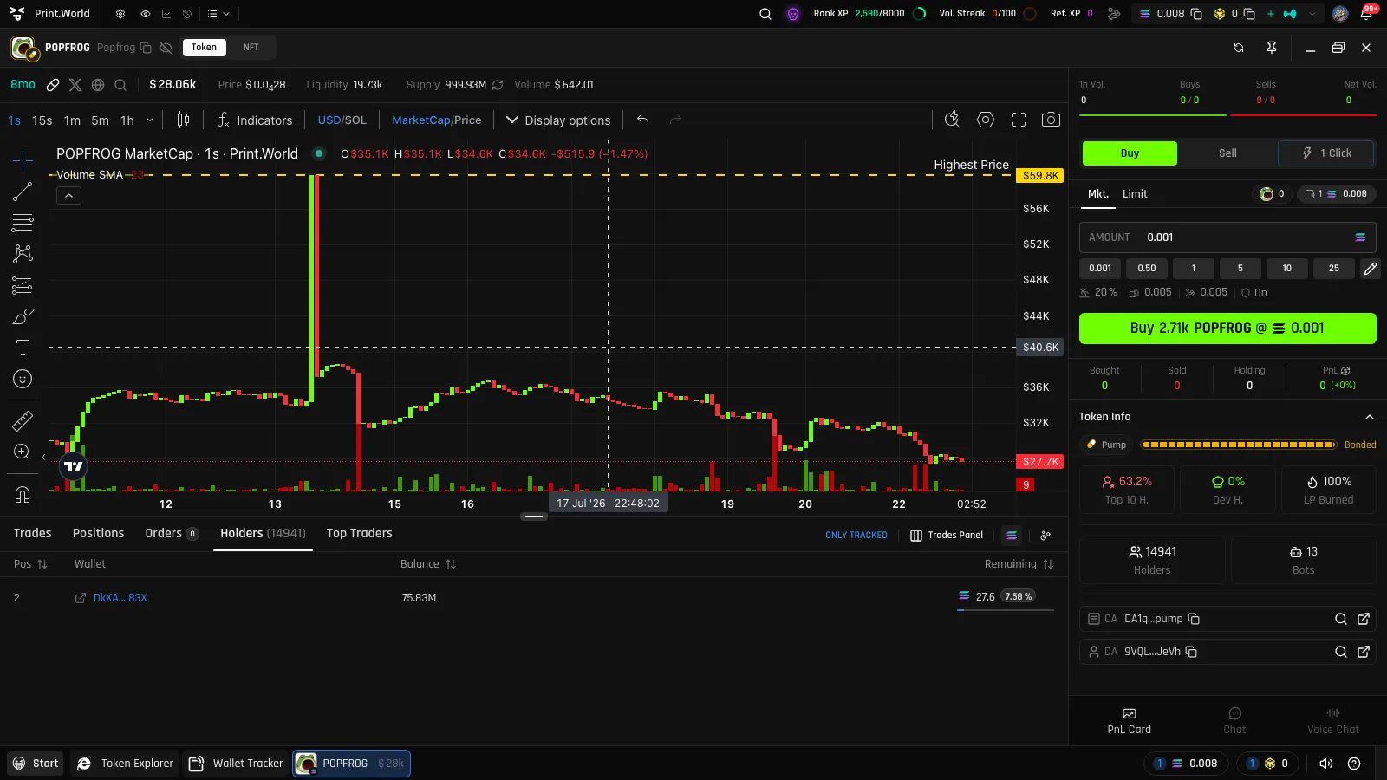Open global search magnifier in top bar
The width and height of the screenshot is (1387, 780).
765,14
